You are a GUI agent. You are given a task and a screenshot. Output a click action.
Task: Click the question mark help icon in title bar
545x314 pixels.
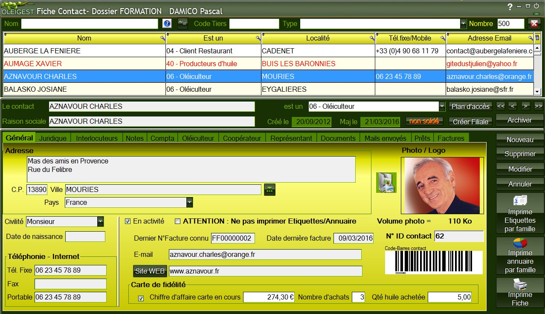(x=510, y=7)
